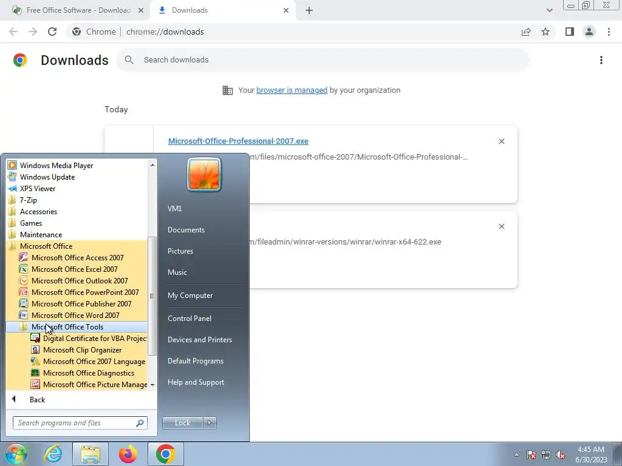Open Microsoft Clip Organizer
Viewport: 622px width, 466px height.
pyautogui.click(x=77, y=349)
